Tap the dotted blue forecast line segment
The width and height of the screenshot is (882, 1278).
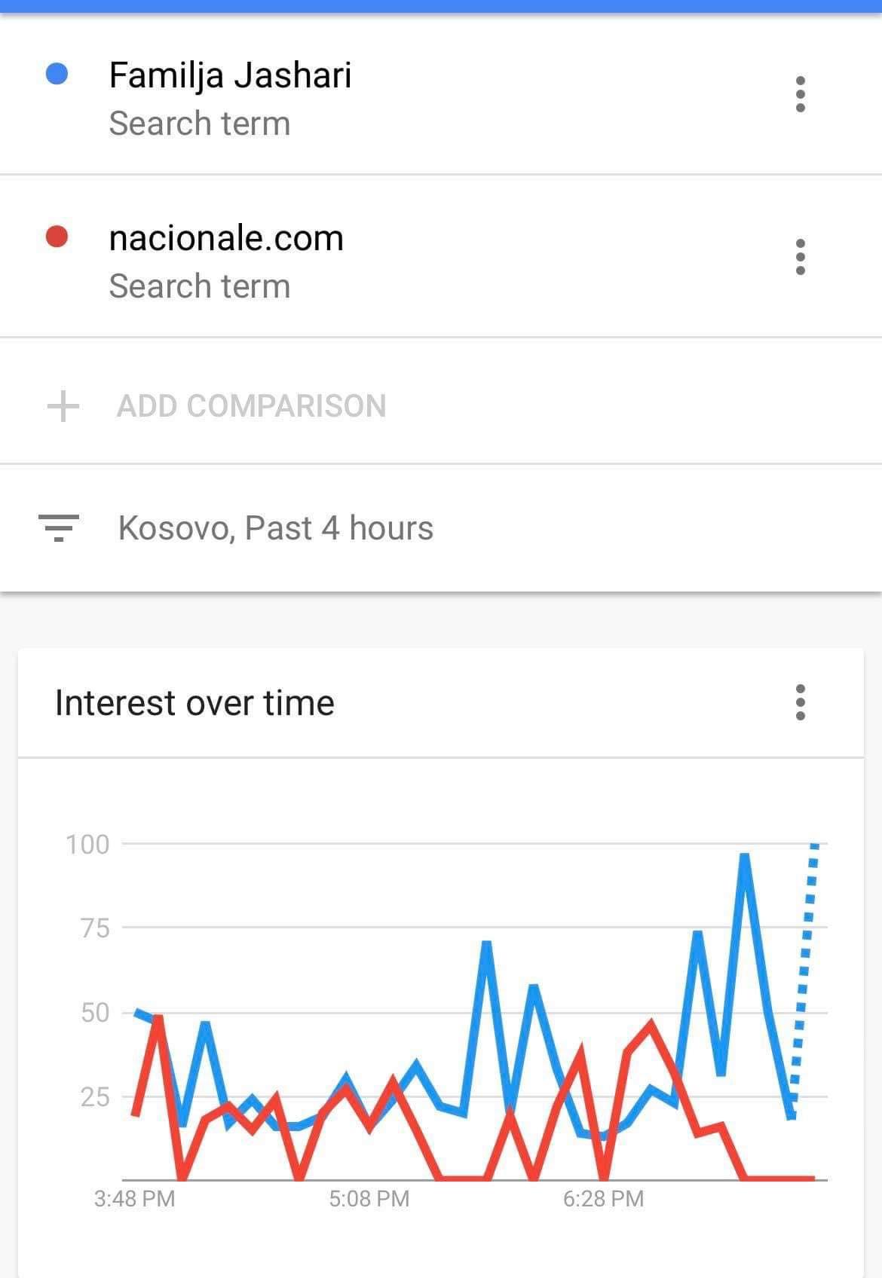(804, 980)
